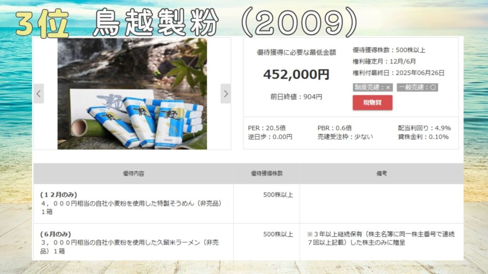
Task: Click the 鳥越製粉 (2009) title
Action: [225, 22]
